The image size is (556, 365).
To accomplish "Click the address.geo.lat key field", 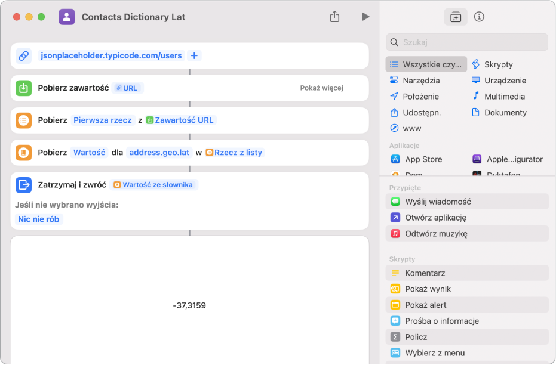I will click(159, 152).
